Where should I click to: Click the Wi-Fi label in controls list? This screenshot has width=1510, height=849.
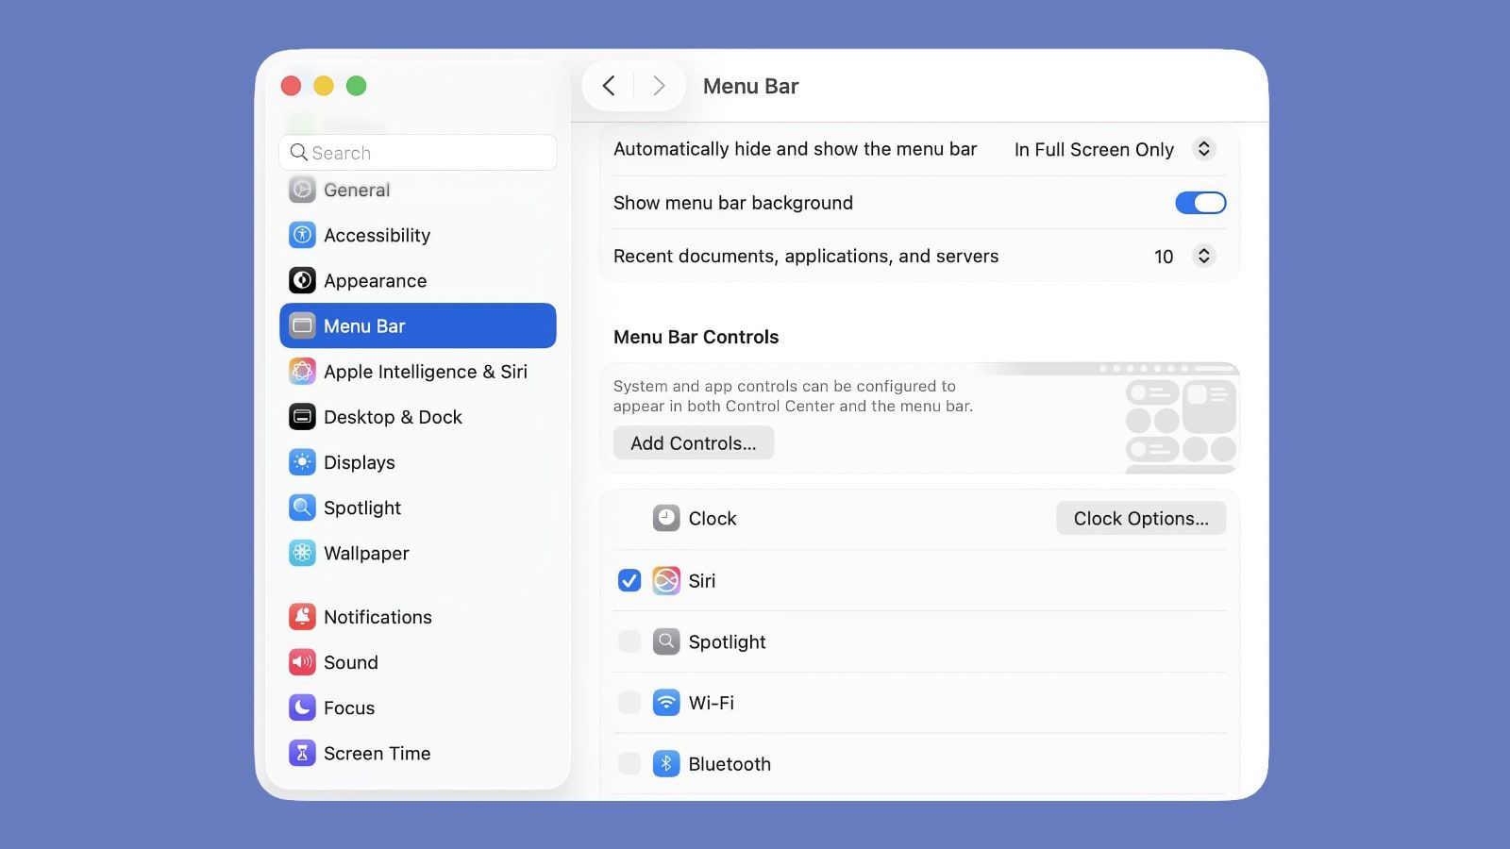pyautogui.click(x=712, y=703)
